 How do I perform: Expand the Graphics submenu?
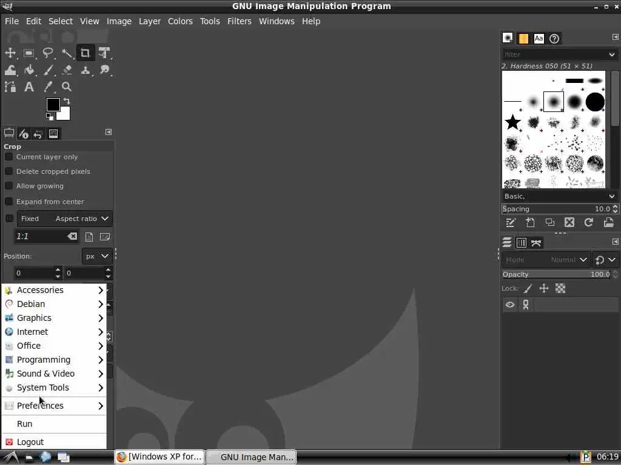(x=54, y=318)
